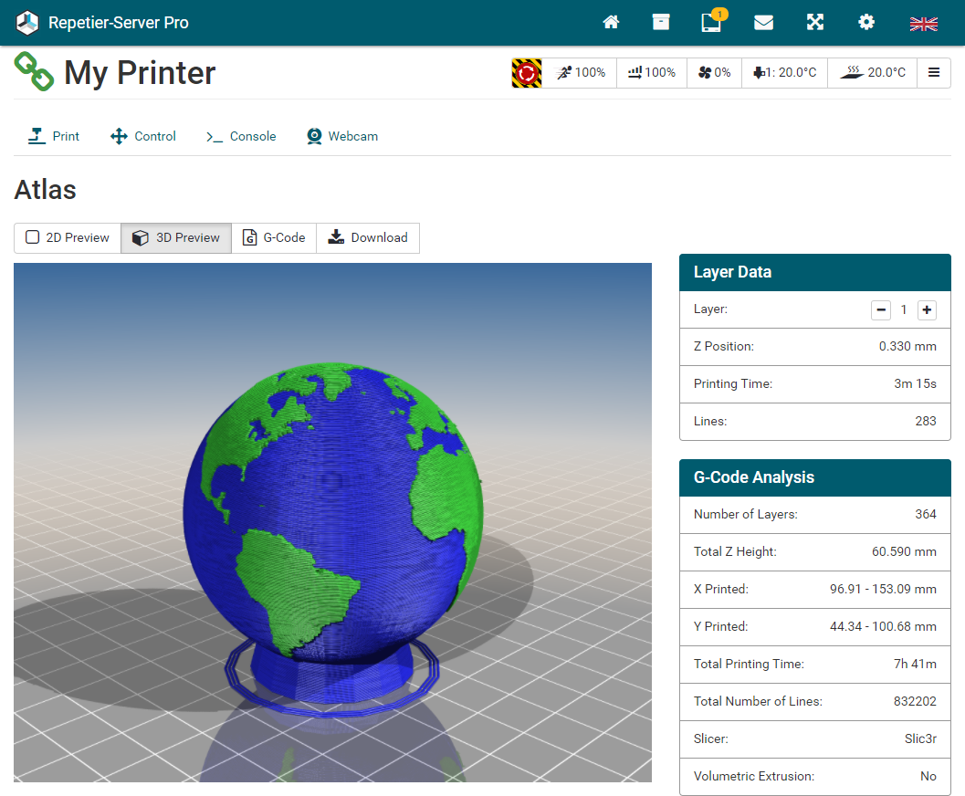Switch to the 2D Preview view
965x796 pixels.
(x=68, y=238)
